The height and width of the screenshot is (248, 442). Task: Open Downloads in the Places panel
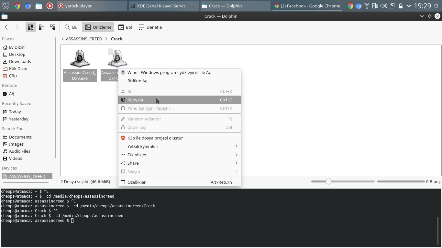click(x=20, y=61)
